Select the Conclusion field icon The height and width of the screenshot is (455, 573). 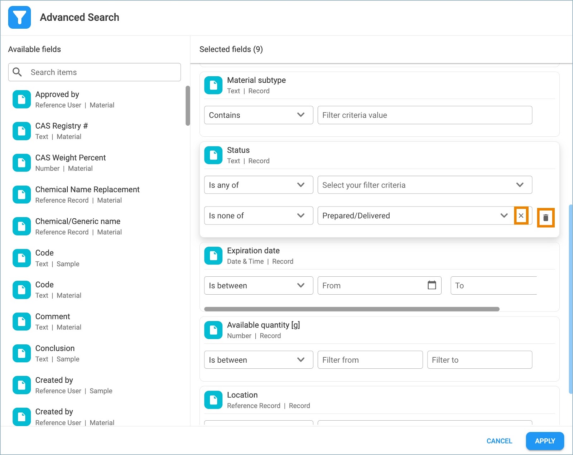21,353
